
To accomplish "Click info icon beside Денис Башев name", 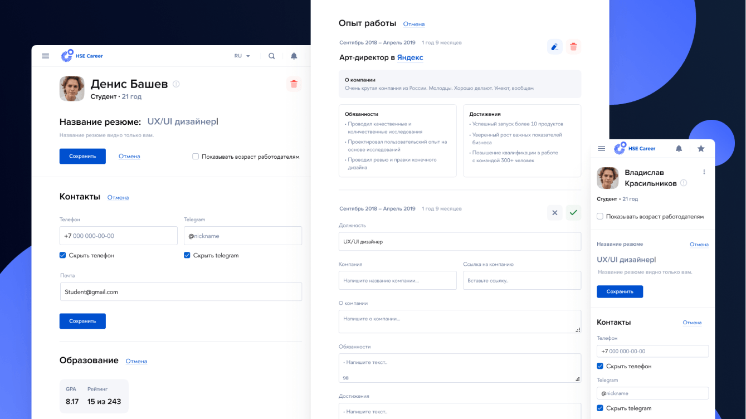I will click(x=176, y=84).
